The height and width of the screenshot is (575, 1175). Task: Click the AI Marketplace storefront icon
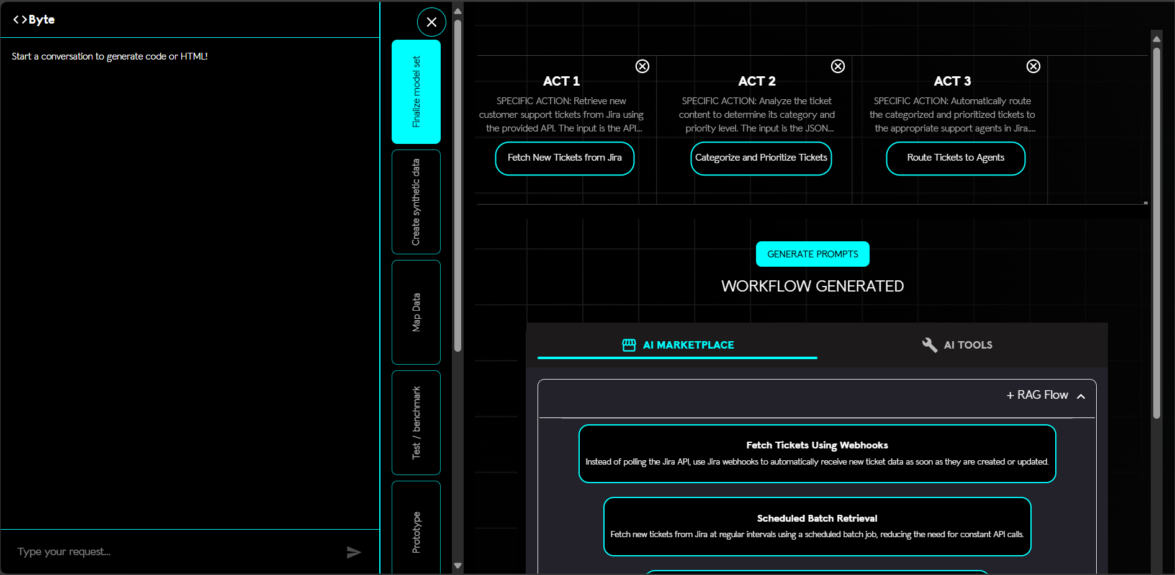coord(629,345)
